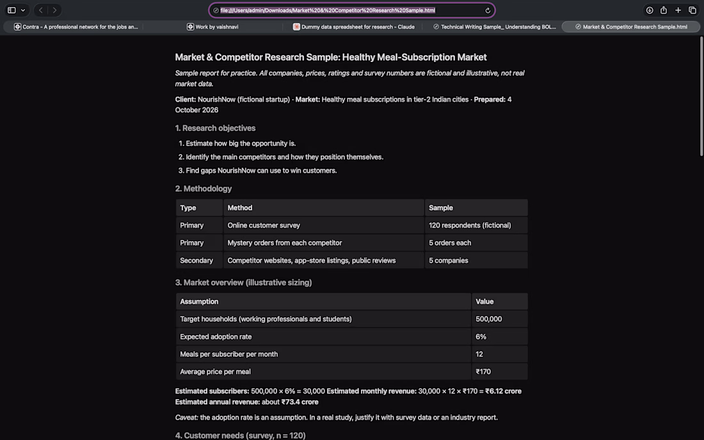Open the Downloads icon in toolbar
The height and width of the screenshot is (440, 704).
click(649, 10)
